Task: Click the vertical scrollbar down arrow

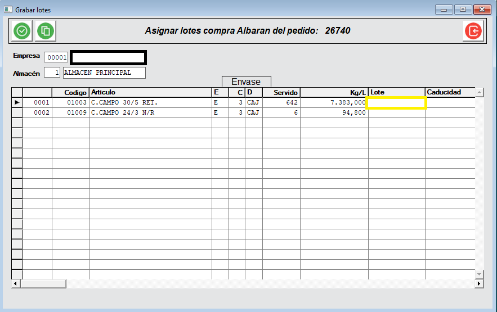Action: click(479, 274)
